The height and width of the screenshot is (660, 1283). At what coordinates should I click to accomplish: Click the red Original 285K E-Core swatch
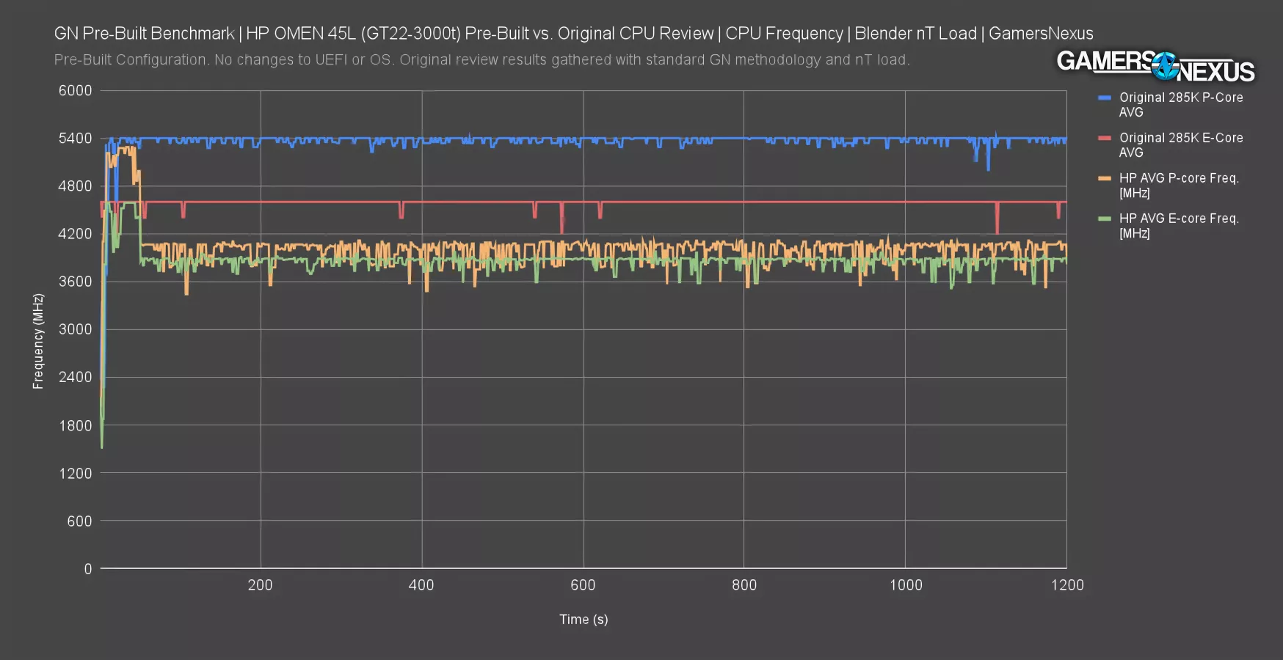click(x=1104, y=138)
